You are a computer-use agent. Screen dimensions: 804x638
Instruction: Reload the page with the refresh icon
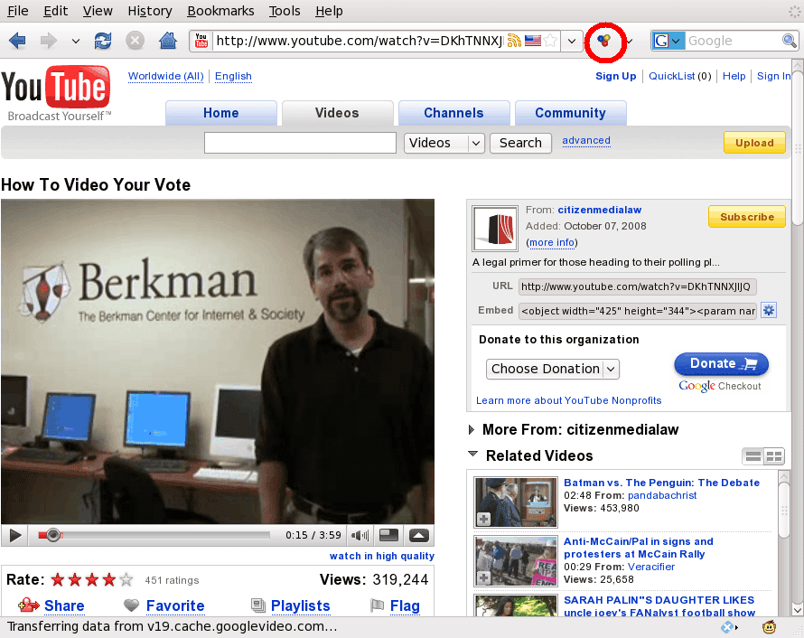click(x=103, y=41)
